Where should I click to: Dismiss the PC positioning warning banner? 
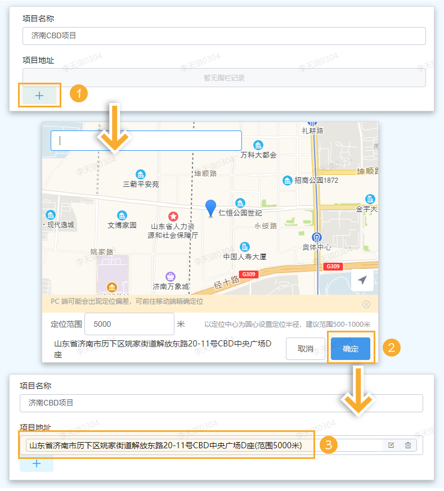tap(366, 304)
